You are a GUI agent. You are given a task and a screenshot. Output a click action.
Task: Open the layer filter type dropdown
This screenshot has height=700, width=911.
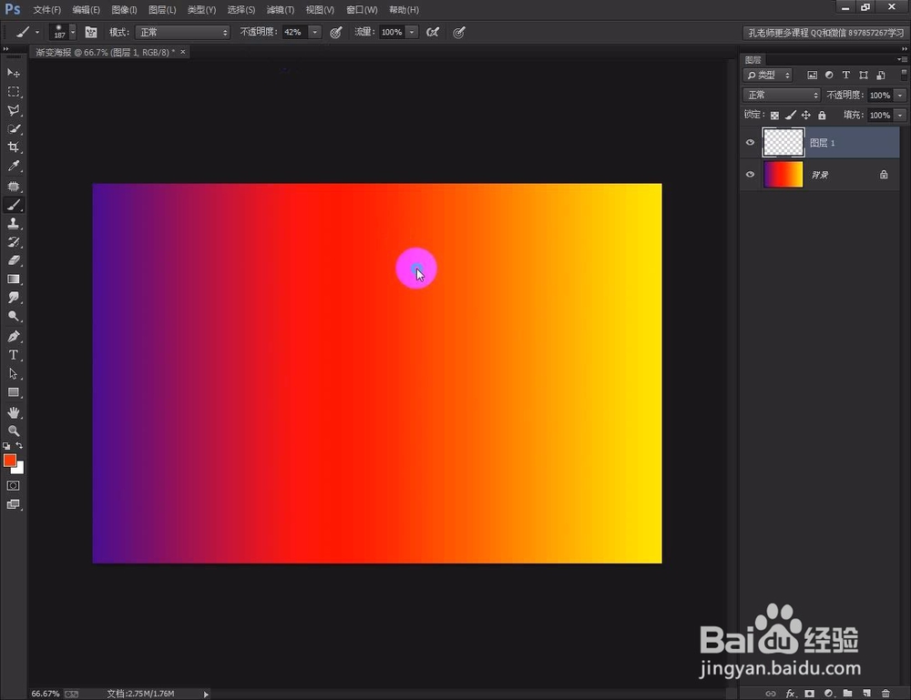[x=768, y=75]
